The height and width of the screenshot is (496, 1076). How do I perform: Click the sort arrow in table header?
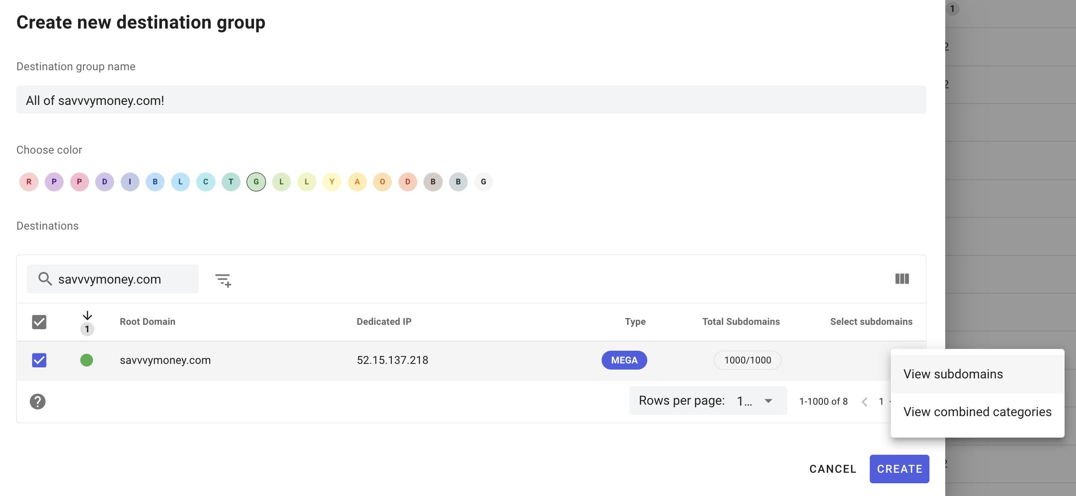tap(87, 316)
